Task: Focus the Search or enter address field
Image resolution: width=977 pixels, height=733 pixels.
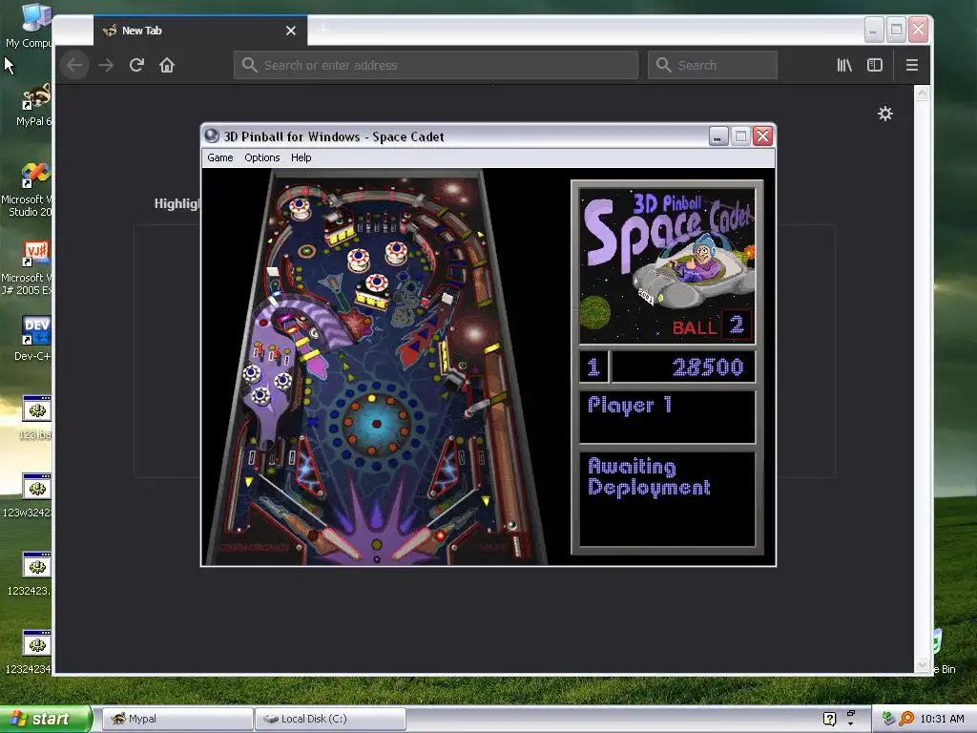Action: pyautogui.click(x=435, y=65)
